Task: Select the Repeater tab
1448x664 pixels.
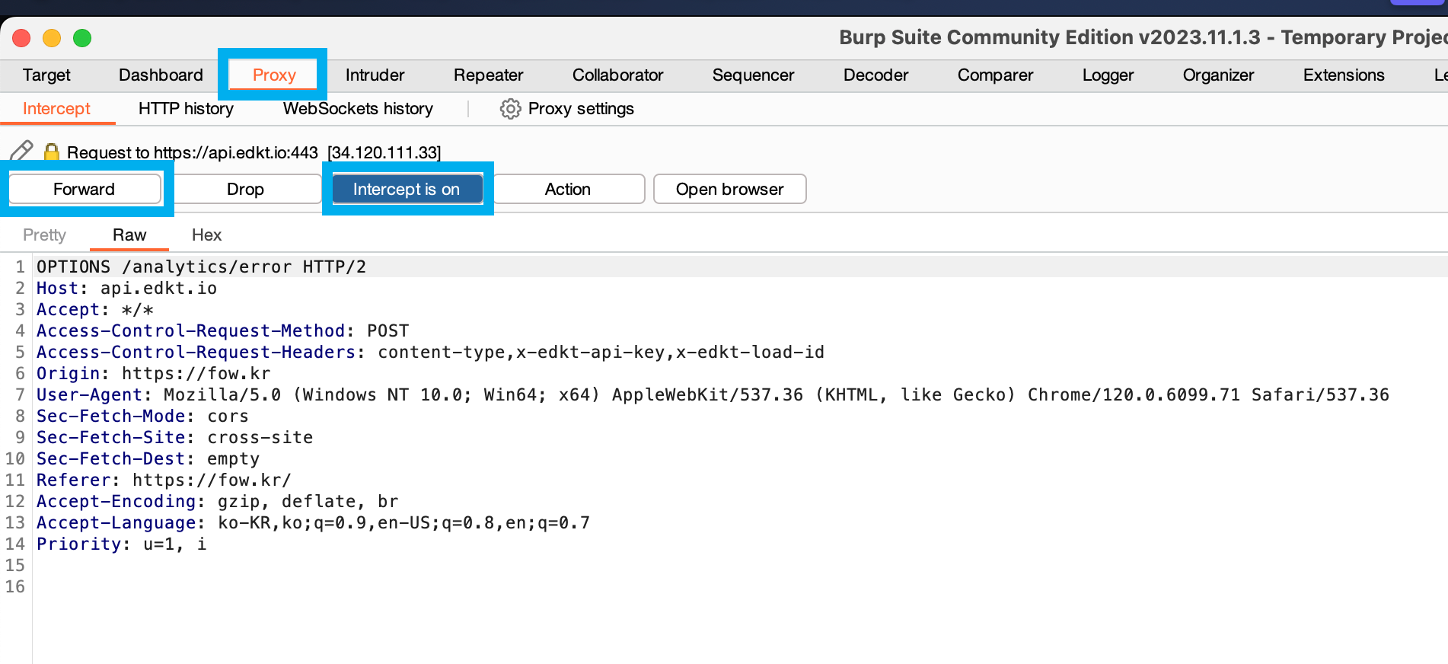Action: click(488, 75)
